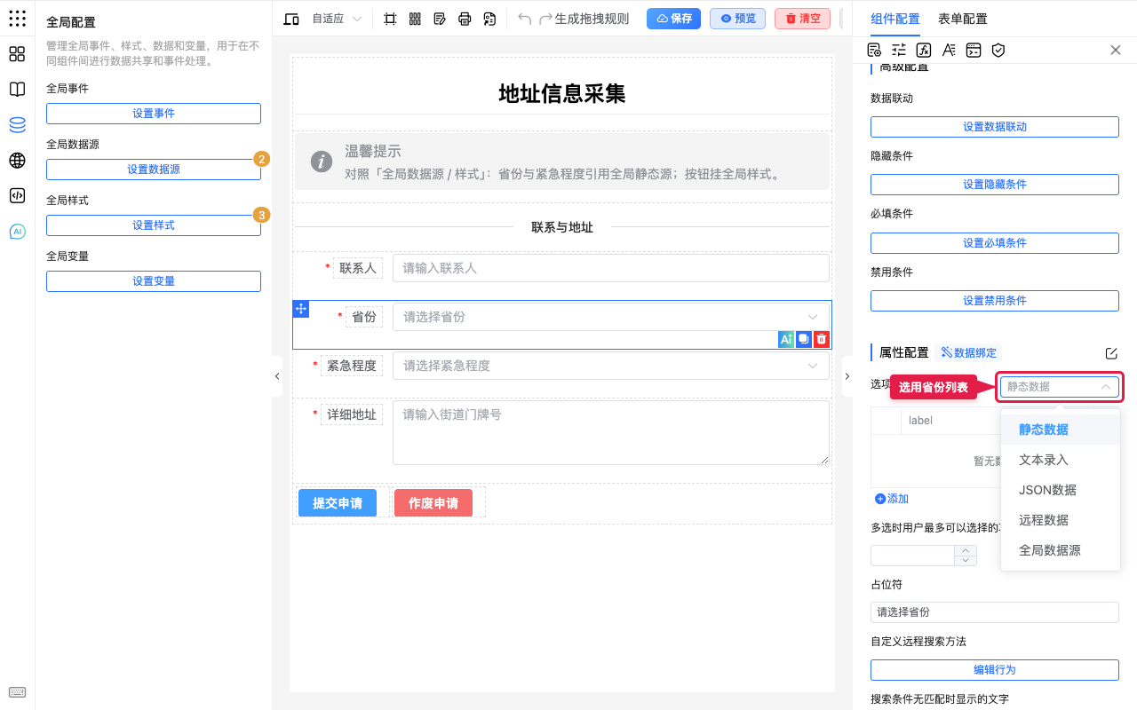
Task: Choose JSON数据 in the dropdown list
Action: (x=1060, y=490)
